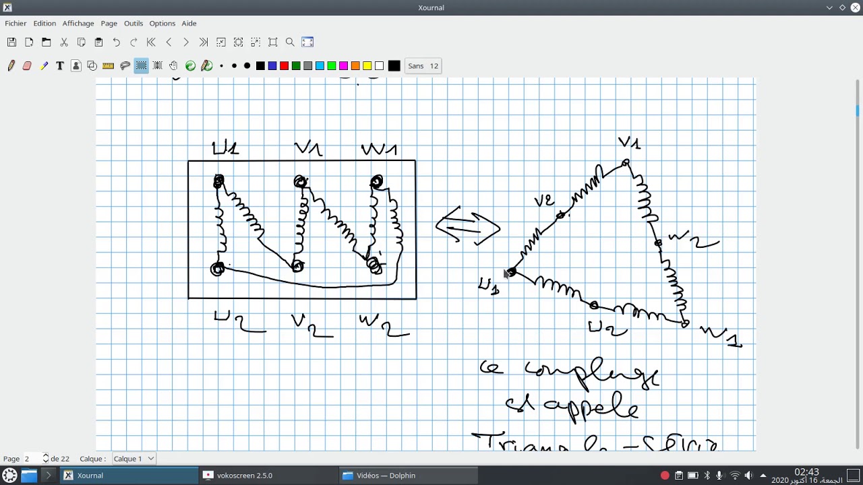Pick the light blue color swatch
The height and width of the screenshot is (485, 863).
click(320, 66)
